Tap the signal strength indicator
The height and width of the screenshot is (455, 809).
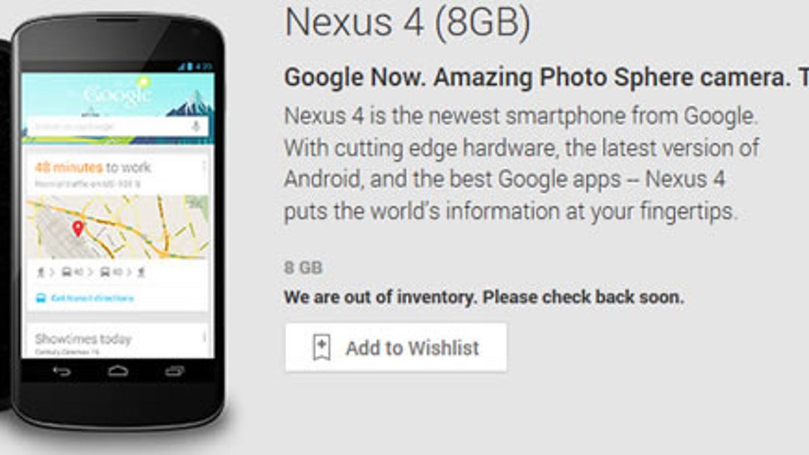pos(180,65)
